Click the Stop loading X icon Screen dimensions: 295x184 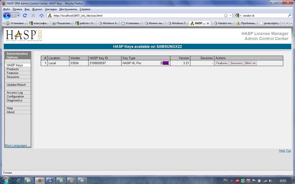click(33, 16)
